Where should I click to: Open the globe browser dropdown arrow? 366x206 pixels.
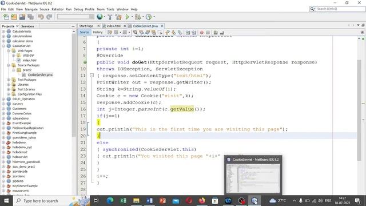(104, 17)
